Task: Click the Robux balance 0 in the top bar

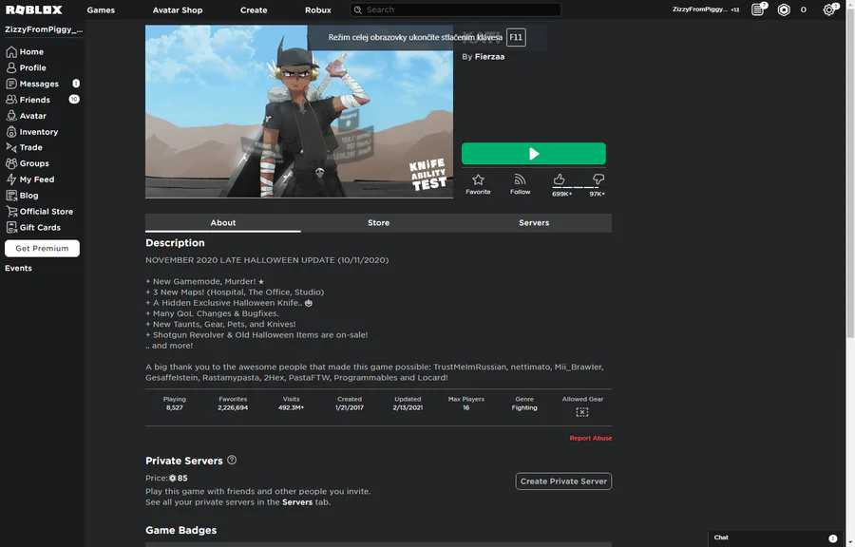Action: coord(803,9)
